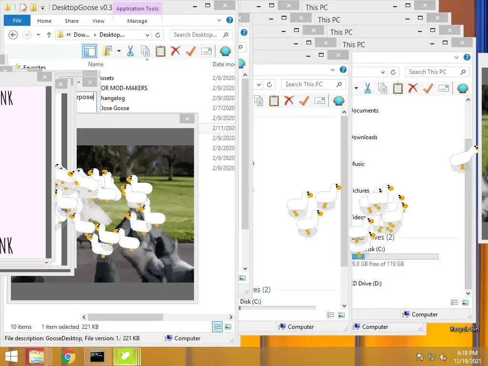The height and width of the screenshot is (366, 488).
Task: Click shell icon in front This PC window toolbar
Action: [x=462, y=88]
